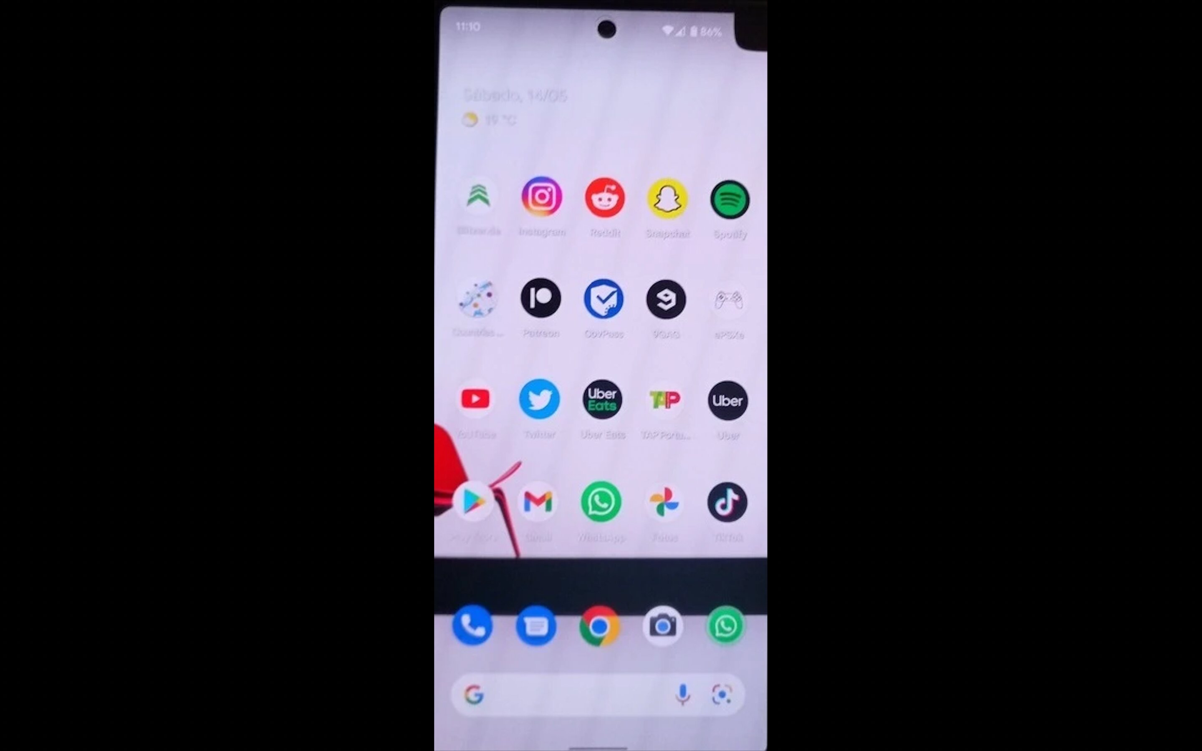Open Uber Eats app
1202x751 pixels.
point(602,401)
